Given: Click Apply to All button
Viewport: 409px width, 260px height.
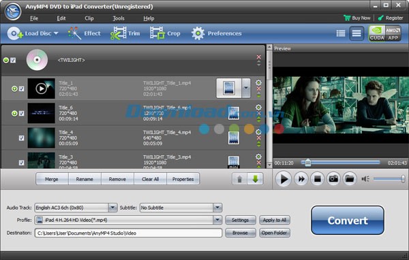Looking at the screenshot, I should pos(275,220).
